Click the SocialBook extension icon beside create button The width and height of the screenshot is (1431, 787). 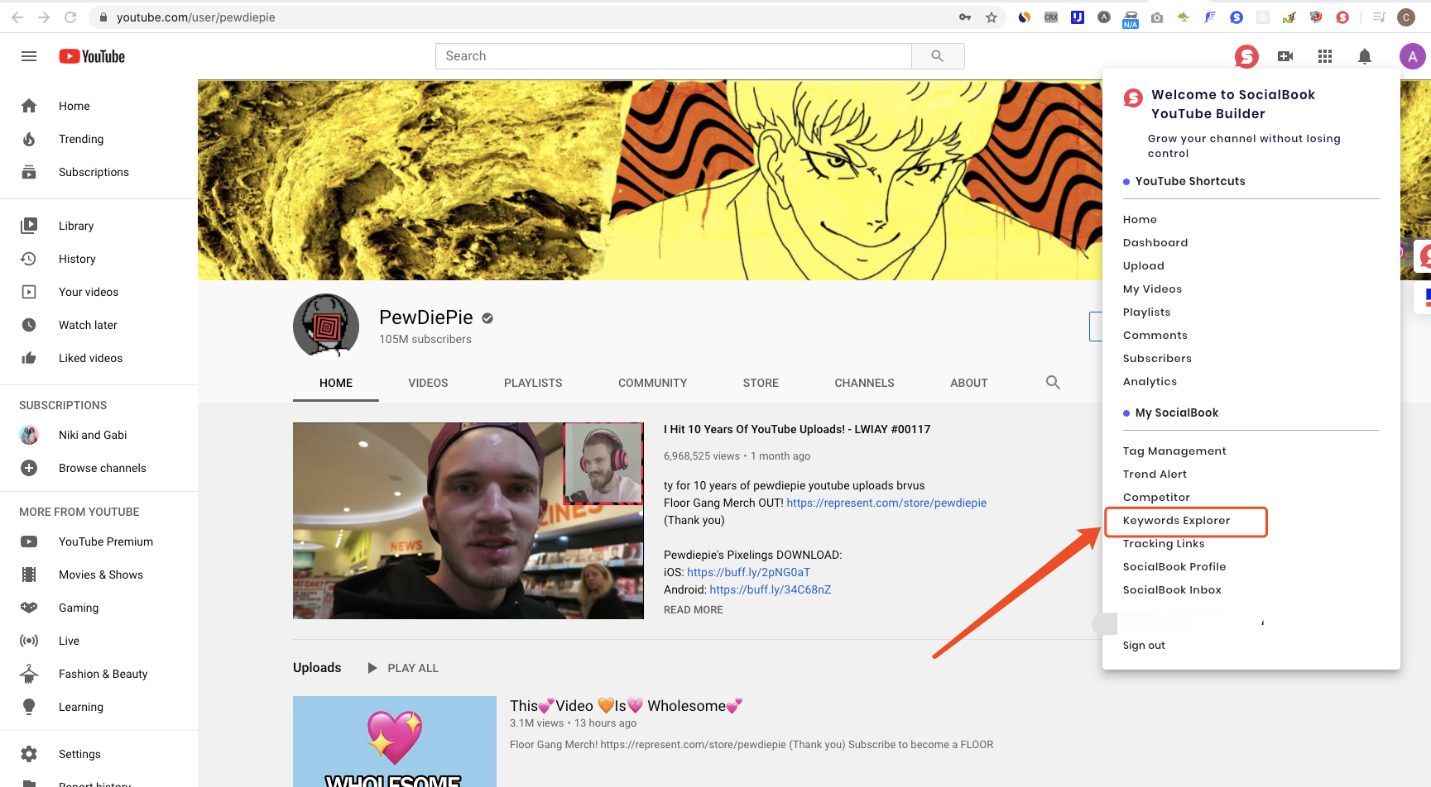tap(1246, 56)
